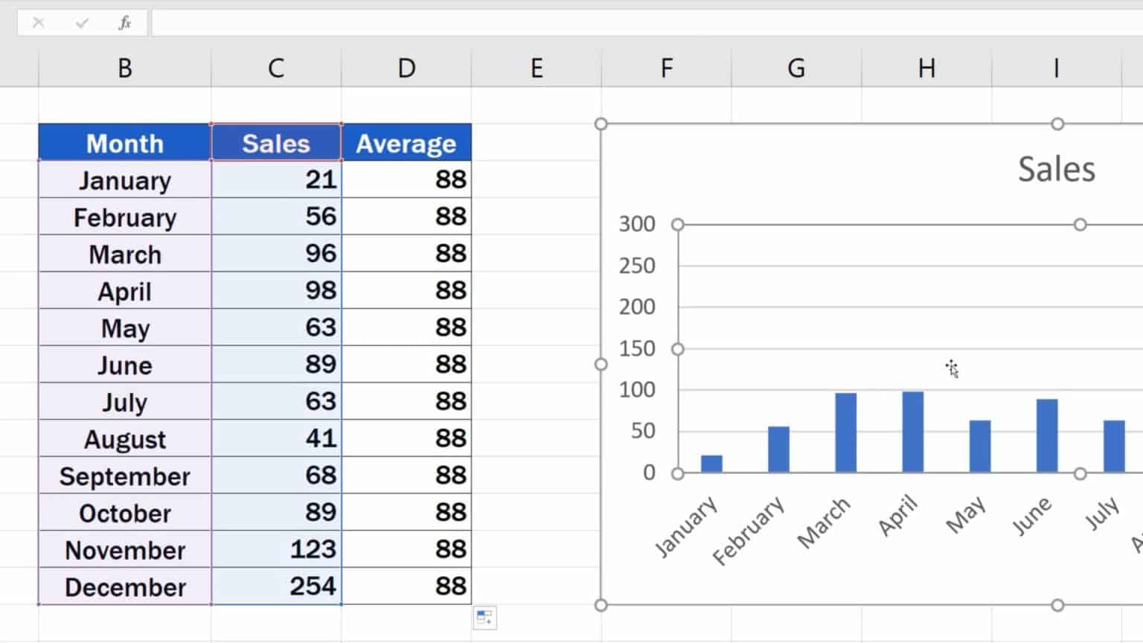The image size is (1143, 643).
Task: Select the Sales chart title
Action: pyautogui.click(x=1056, y=168)
